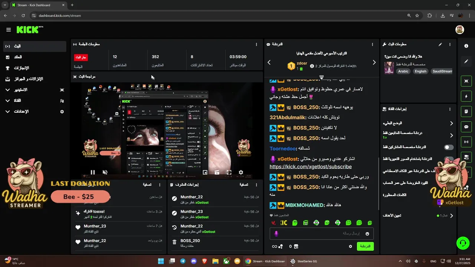Toggle the camera widget in the right rail

coord(466,157)
